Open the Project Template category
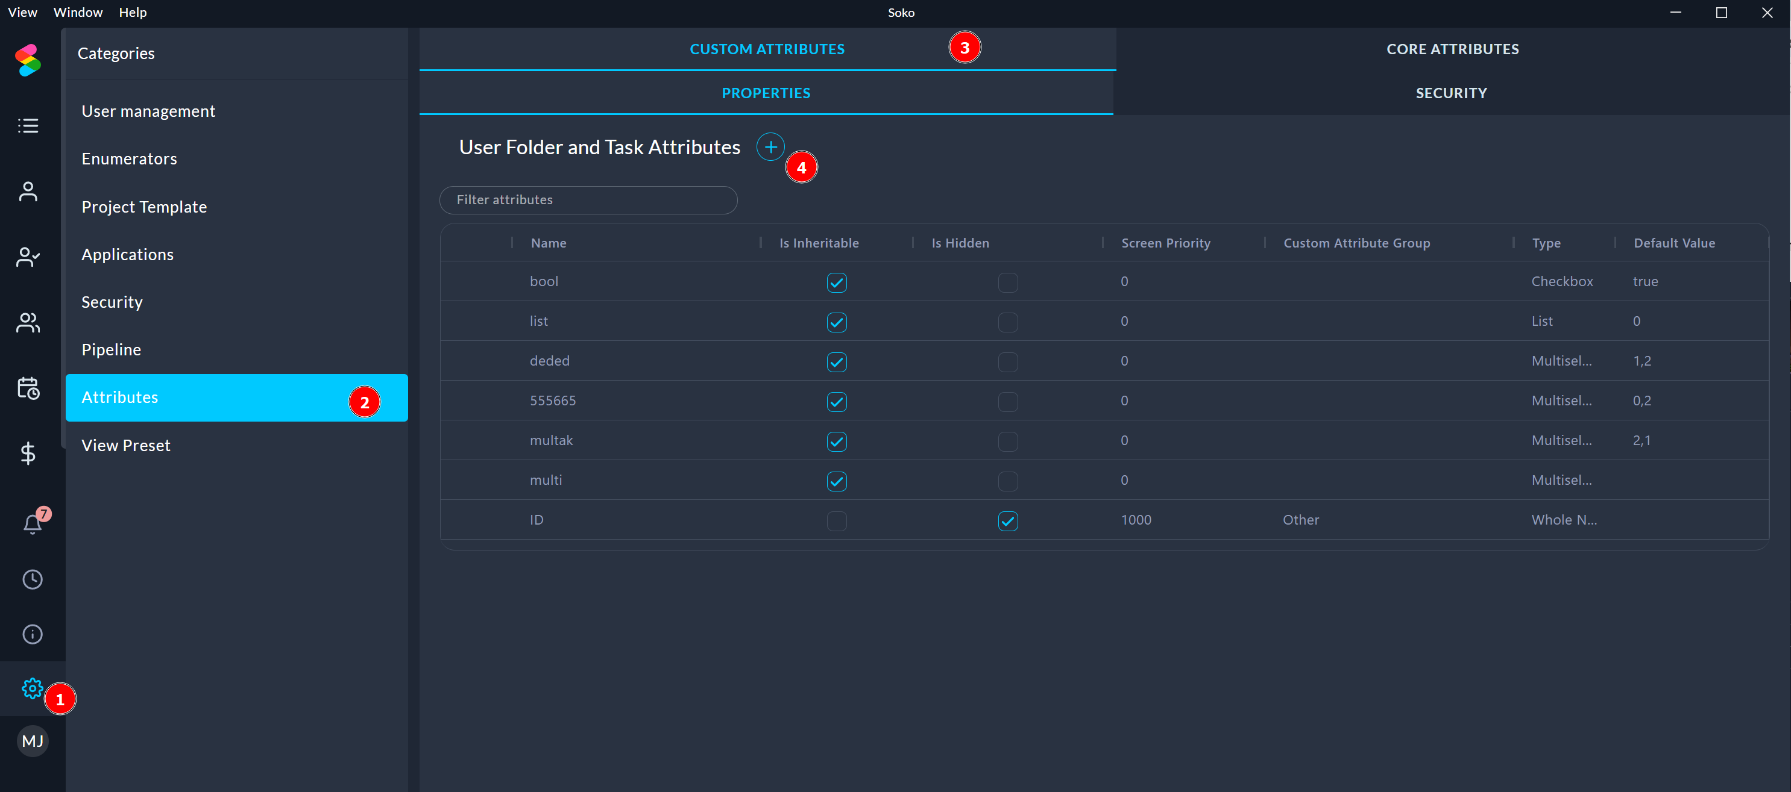 pyautogui.click(x=144, y=207)
